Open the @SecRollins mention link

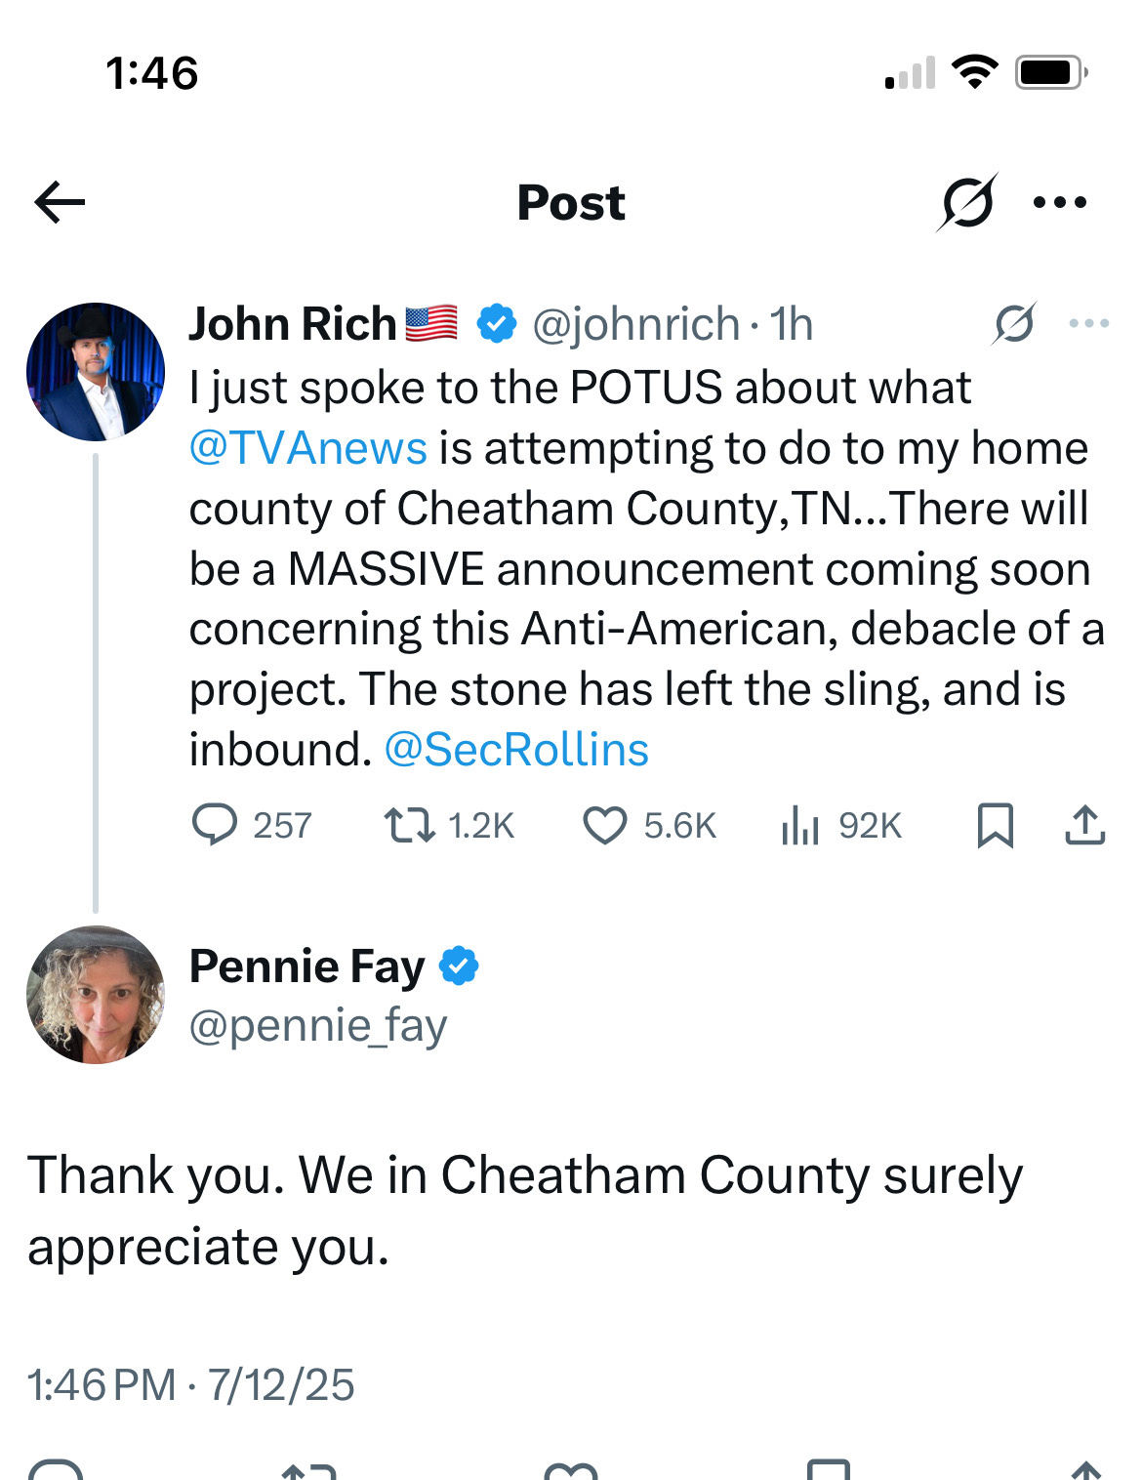516,750
